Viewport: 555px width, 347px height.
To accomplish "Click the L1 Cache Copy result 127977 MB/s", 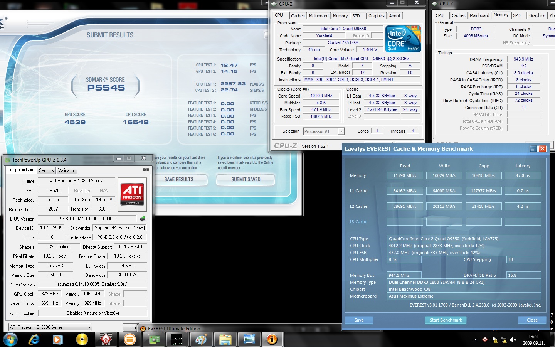I will [483, 191].
